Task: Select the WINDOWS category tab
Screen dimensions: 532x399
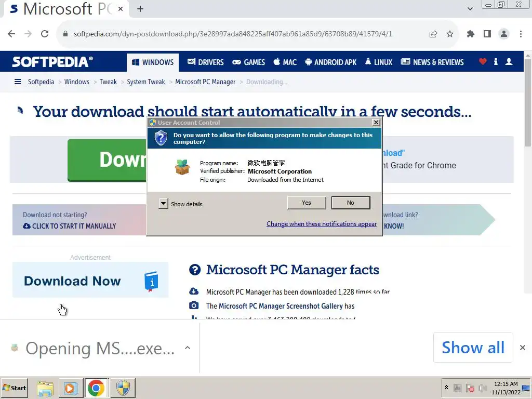Action: (153, 62)
